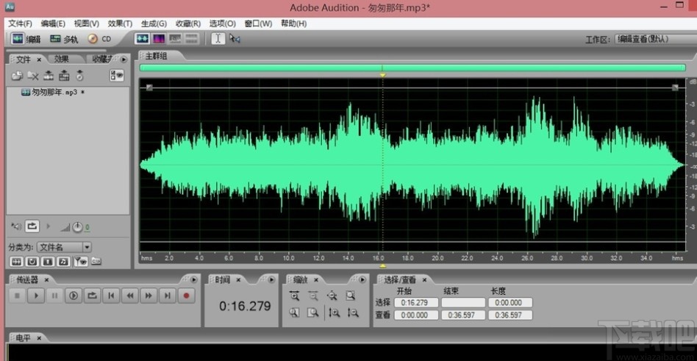The image size is (697, 361).
Task: Open the 编辑(E) menu
Action: [x=53, y=24]
